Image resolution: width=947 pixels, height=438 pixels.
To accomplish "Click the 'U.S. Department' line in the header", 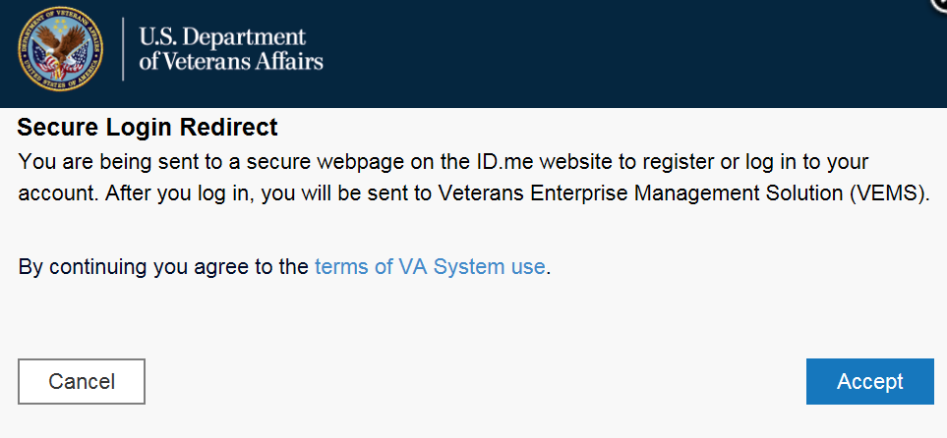I will pos(222,36).
